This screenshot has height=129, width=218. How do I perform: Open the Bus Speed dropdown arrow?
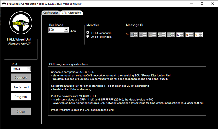pos(66,30)
